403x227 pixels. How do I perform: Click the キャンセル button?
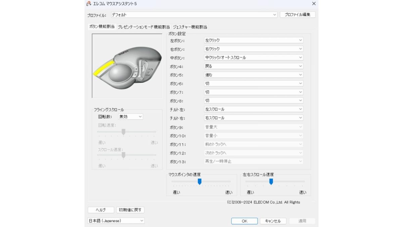coord(273,221)
